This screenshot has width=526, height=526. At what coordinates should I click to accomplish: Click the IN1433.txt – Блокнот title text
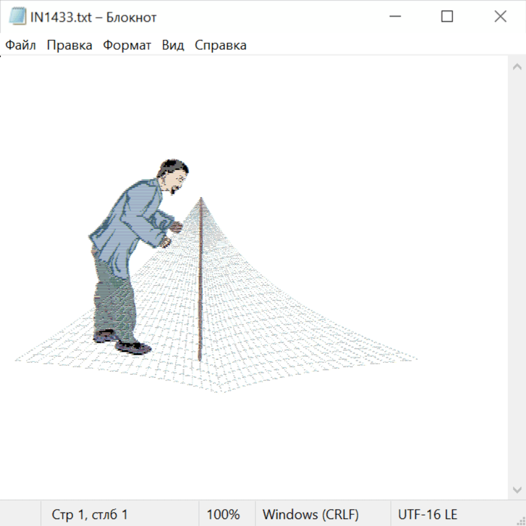(x=94, y=17)
